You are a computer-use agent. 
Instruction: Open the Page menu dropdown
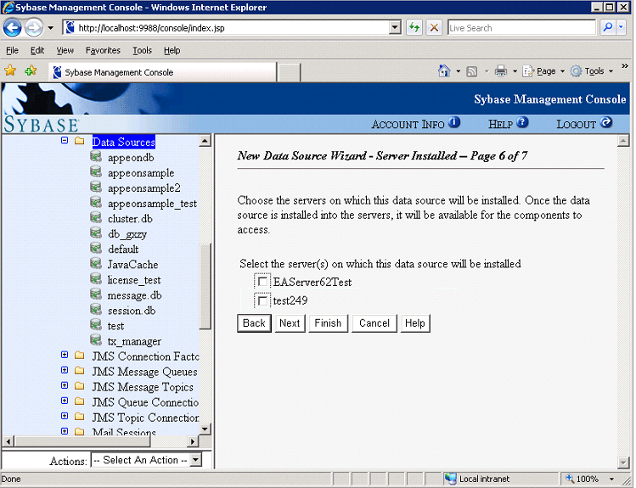tap(563, 72)
